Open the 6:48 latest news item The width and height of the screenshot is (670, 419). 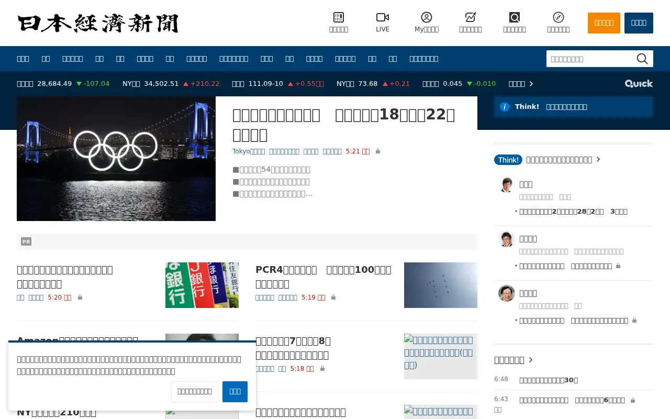click(x=549, y=380)
